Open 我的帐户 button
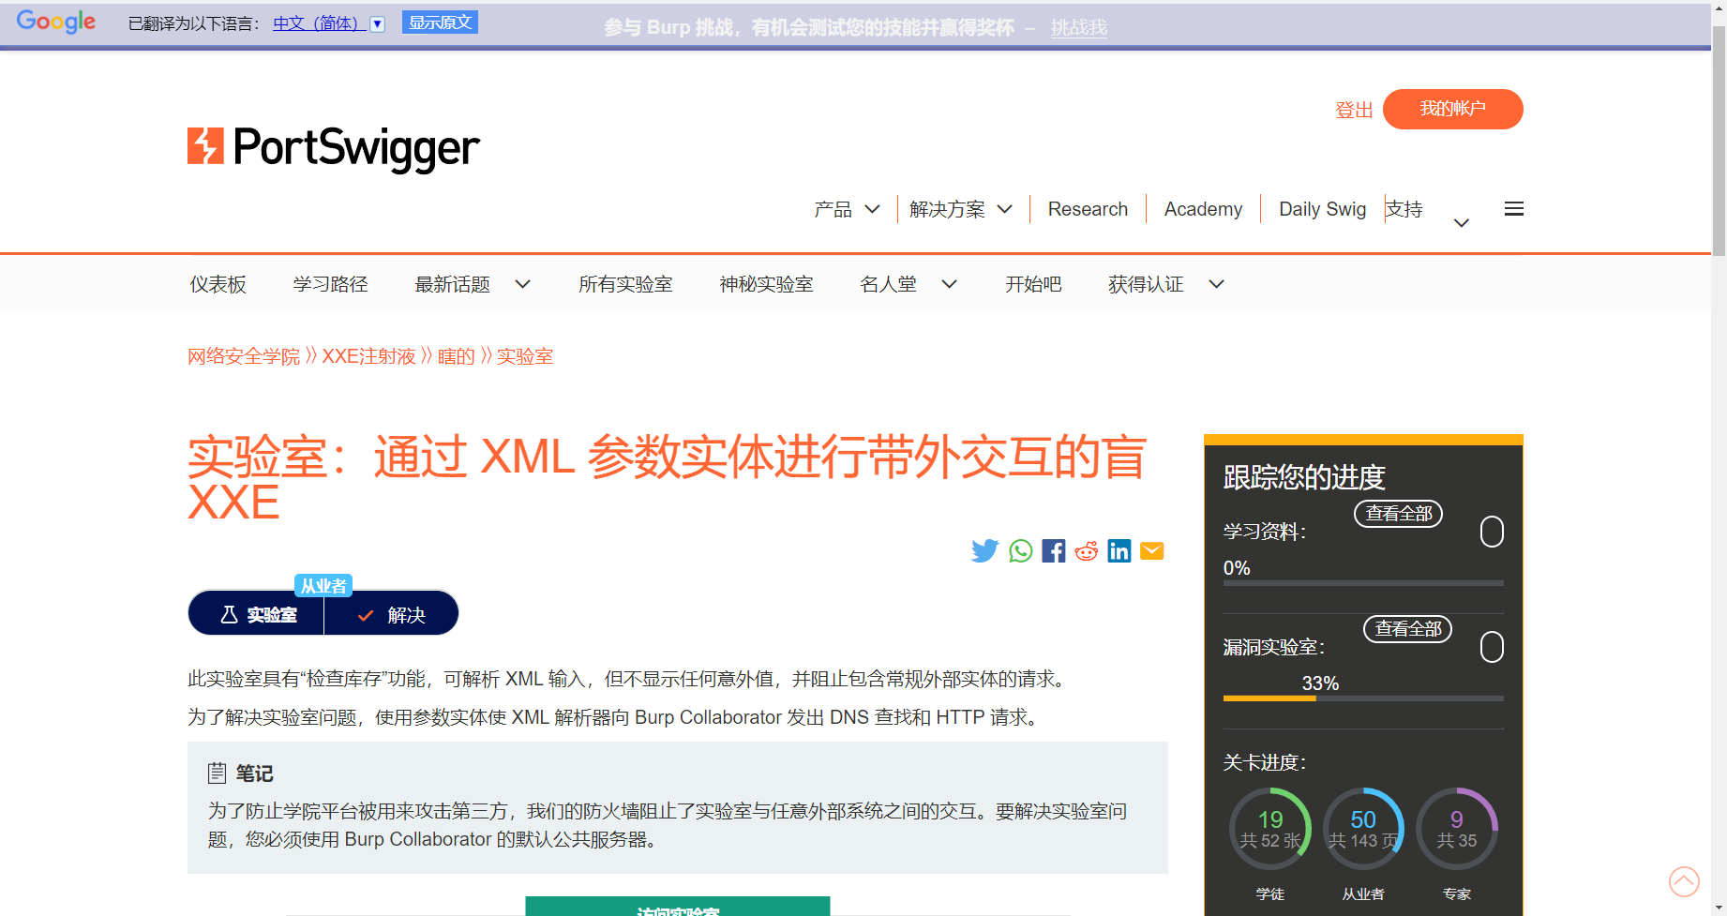The height and width of the screenshot is (916, 1727). (1452, 109)
